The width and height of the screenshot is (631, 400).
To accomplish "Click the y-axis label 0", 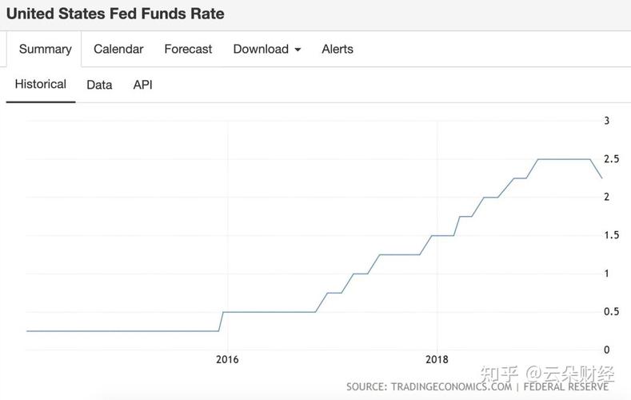I will 607,350.
